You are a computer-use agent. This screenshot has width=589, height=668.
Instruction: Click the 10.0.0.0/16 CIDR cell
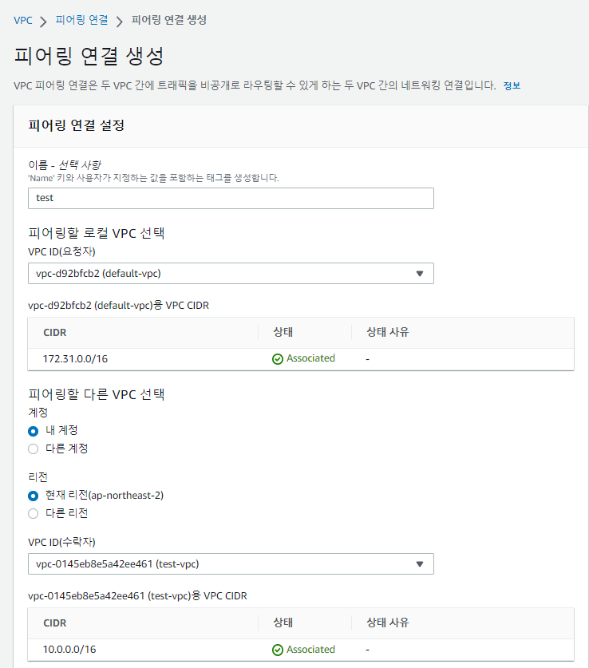click(69, 650)
